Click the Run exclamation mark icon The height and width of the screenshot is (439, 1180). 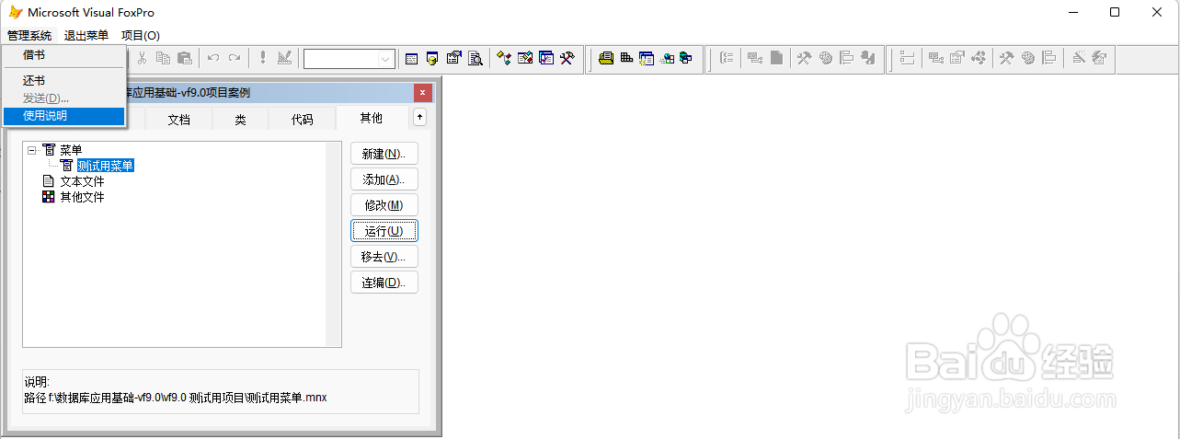[263, 58]
